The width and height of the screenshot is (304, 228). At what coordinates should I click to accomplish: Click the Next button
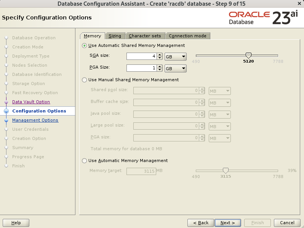tap(228, 223)
